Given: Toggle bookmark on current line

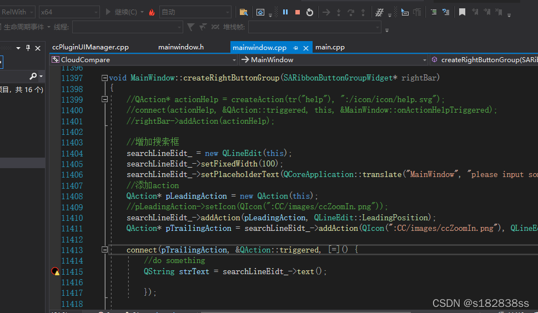Looking at the screenshot, I should (462, 12).
